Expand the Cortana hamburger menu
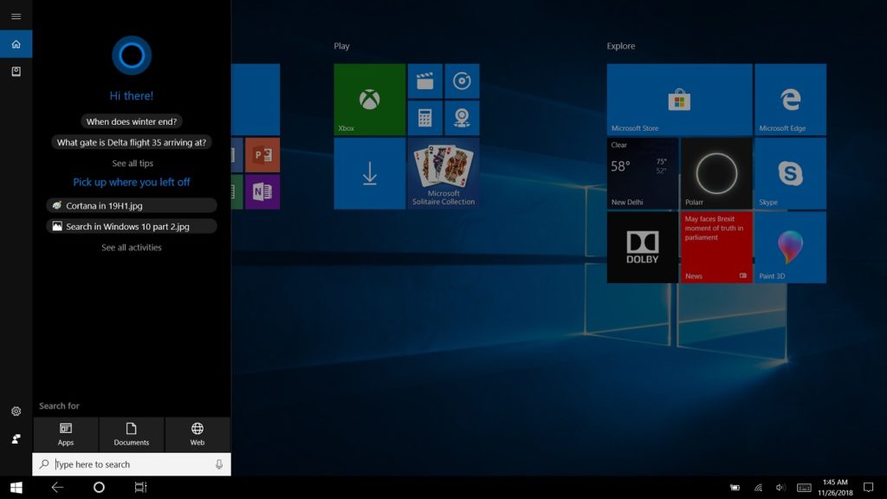The width and height of the screenshot is (887, 499). click(x=16, y=16)
